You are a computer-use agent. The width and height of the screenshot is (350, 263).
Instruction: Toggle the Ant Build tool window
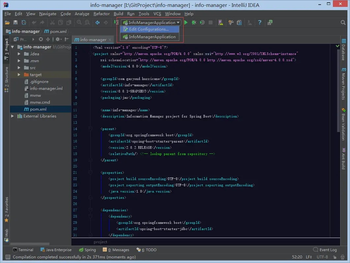tap(343, 158)
